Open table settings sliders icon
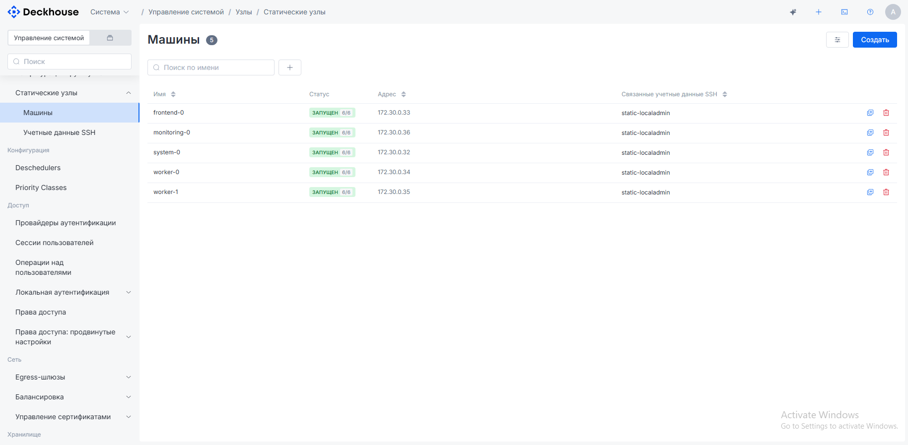908x445 pixels. click(x=838, y=40)
